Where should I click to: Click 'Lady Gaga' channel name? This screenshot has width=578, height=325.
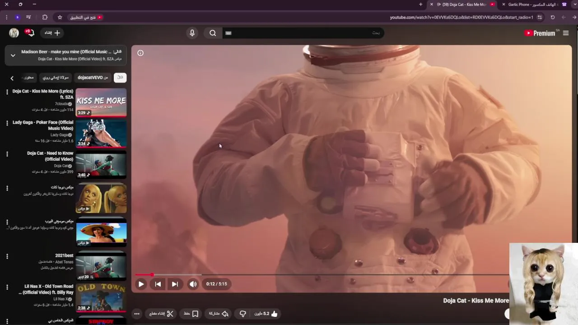[59, 135]
